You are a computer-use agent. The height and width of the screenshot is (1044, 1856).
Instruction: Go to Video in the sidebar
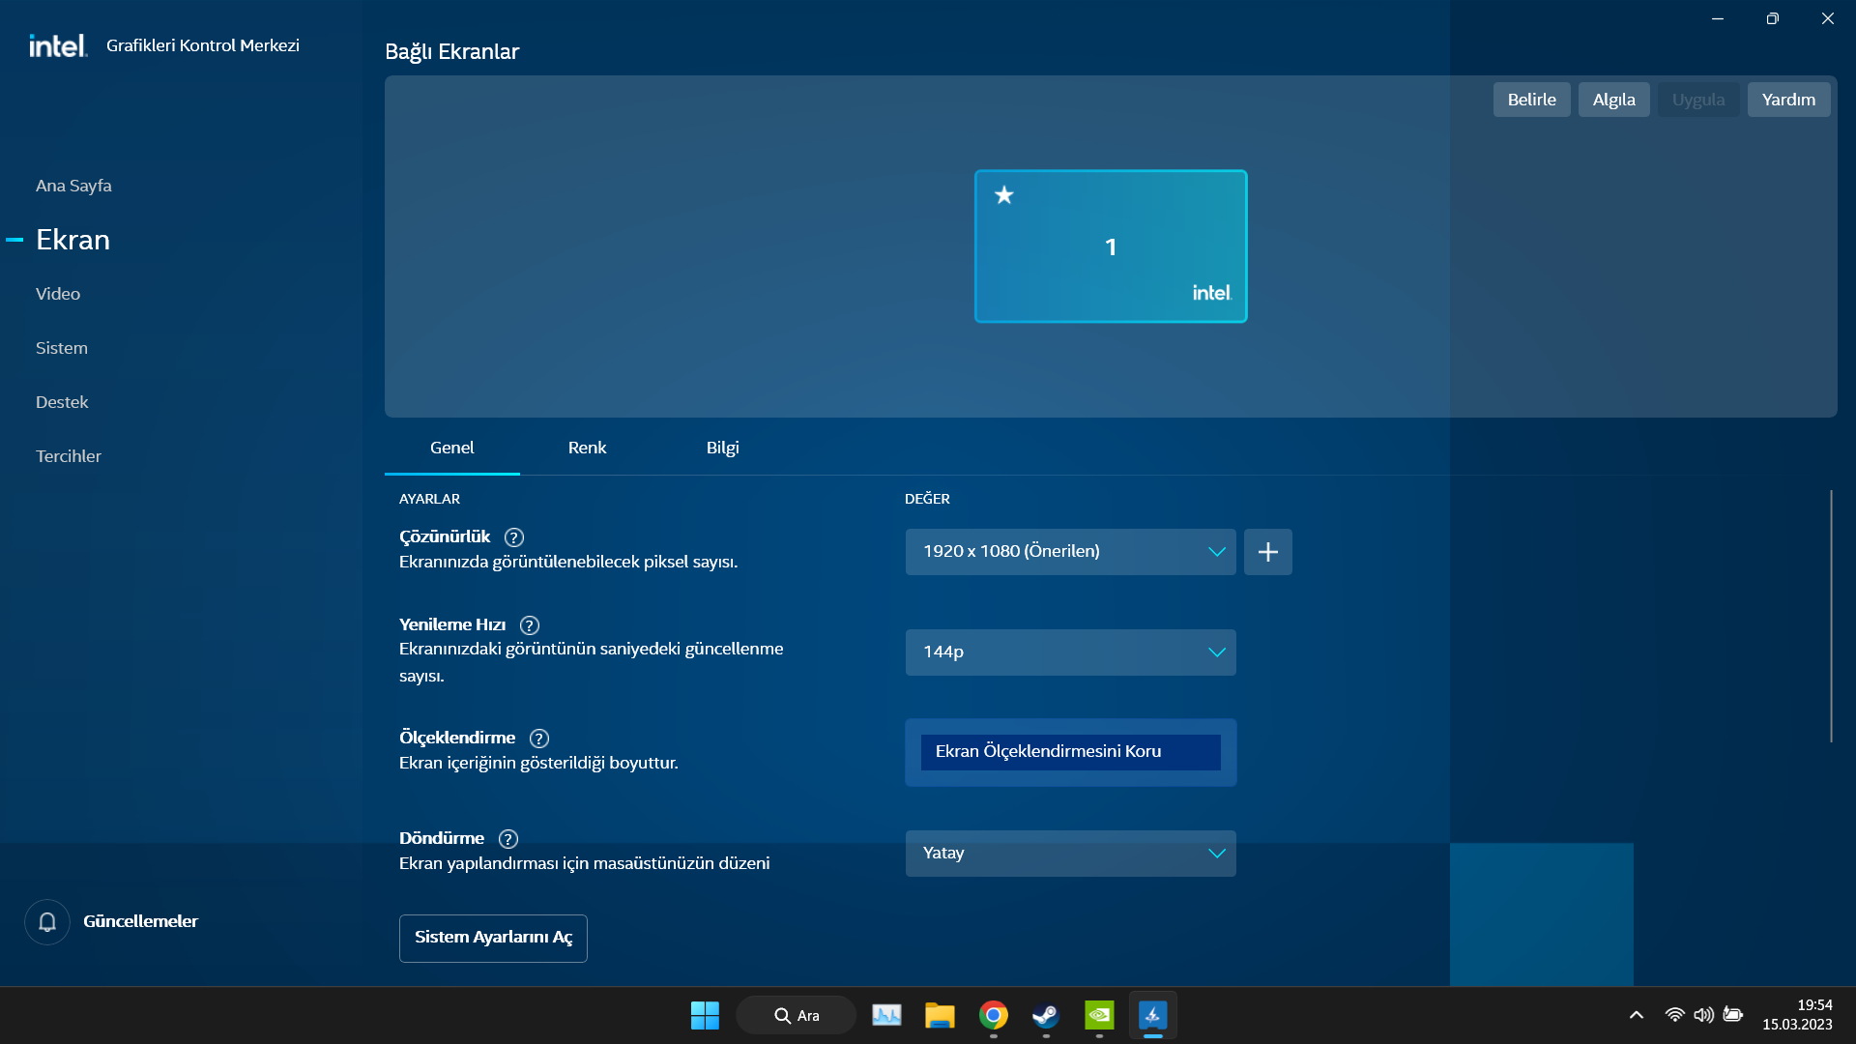(x=58, y=294)
